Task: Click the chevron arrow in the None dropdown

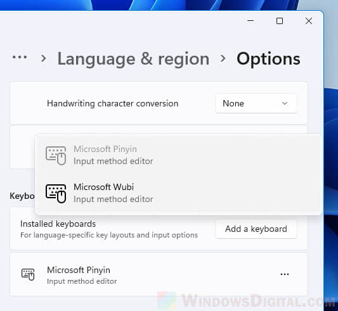Action: click(285, 103)
